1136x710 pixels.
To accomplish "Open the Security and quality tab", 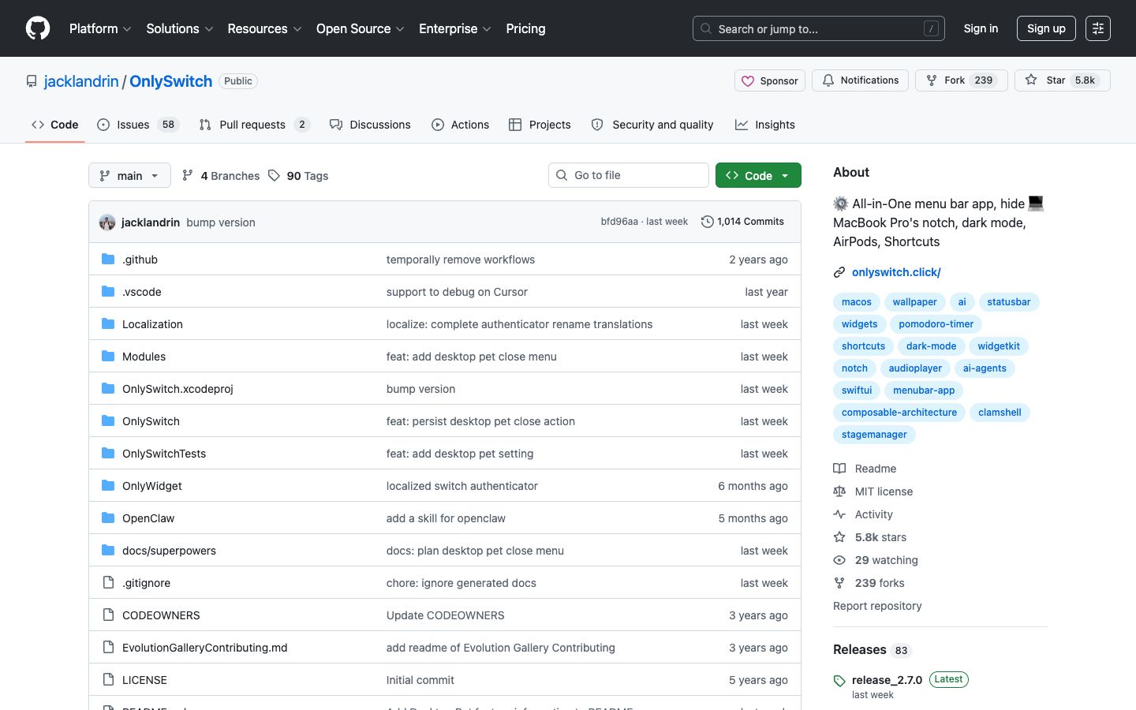I will pyautogui.click(x=652, y=125).
